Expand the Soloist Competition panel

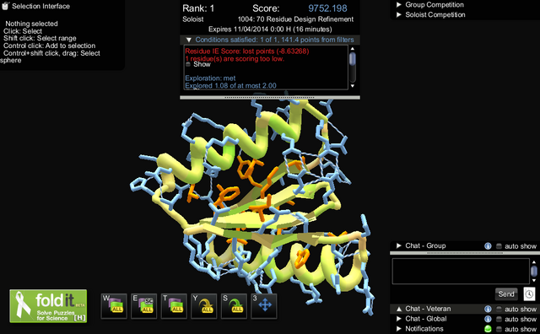(x=399, y=14)
